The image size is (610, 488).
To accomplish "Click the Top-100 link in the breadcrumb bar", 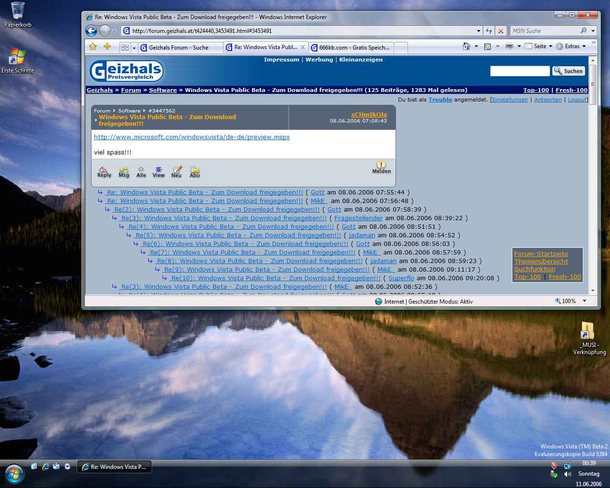I will pos(536,90).
